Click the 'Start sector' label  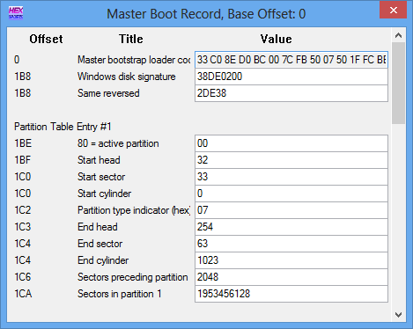(101, 177)
